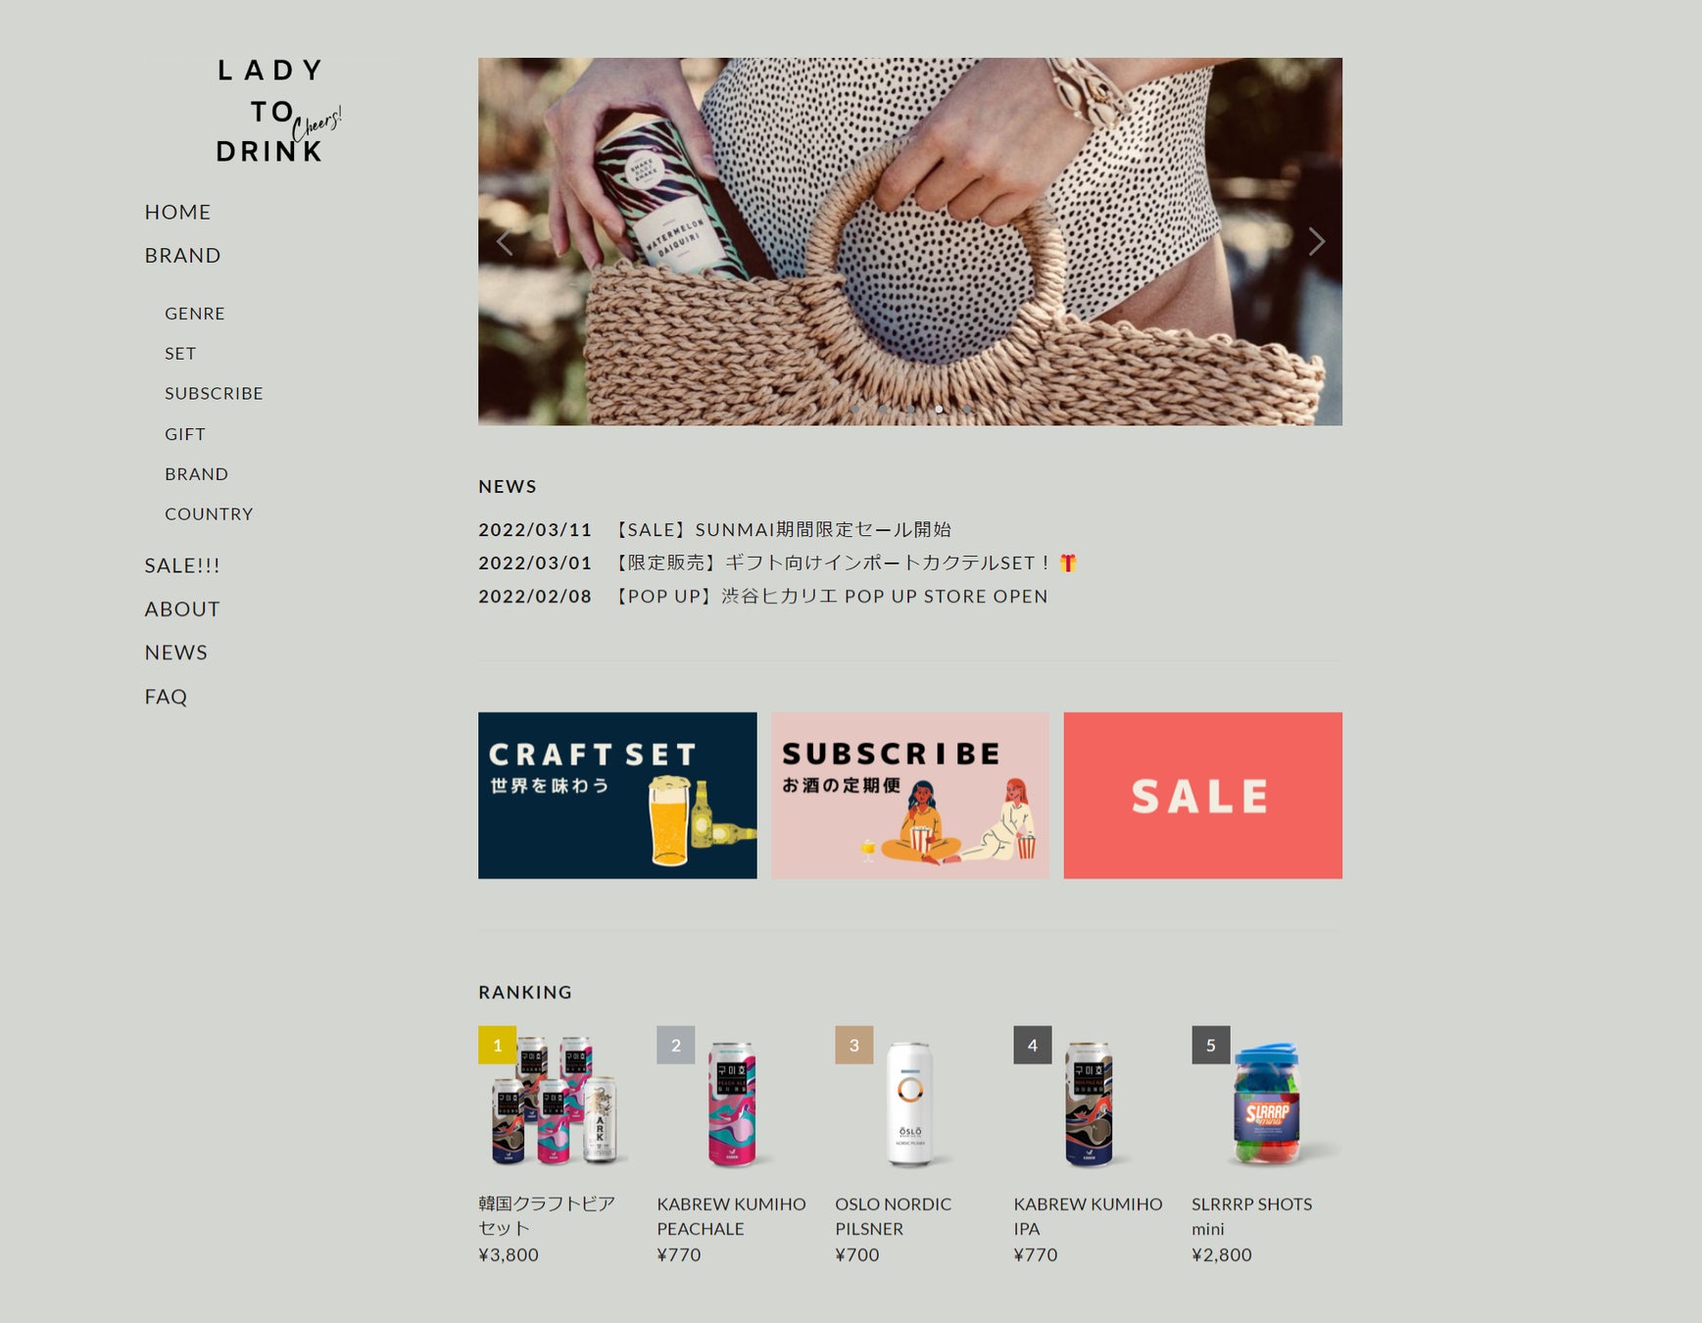Go to SALE!!! page from sidebar
This screenshot has height=1323, width=1702.
(182, 565)
